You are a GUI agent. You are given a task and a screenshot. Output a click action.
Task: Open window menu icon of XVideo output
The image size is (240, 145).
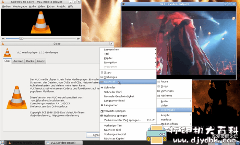[x=123, y=4]
